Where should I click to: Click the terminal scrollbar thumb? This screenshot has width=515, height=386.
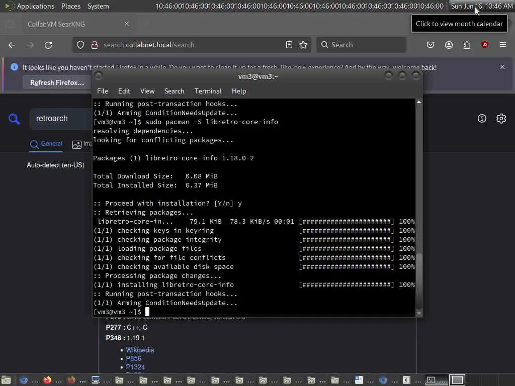tap(419, 281)
